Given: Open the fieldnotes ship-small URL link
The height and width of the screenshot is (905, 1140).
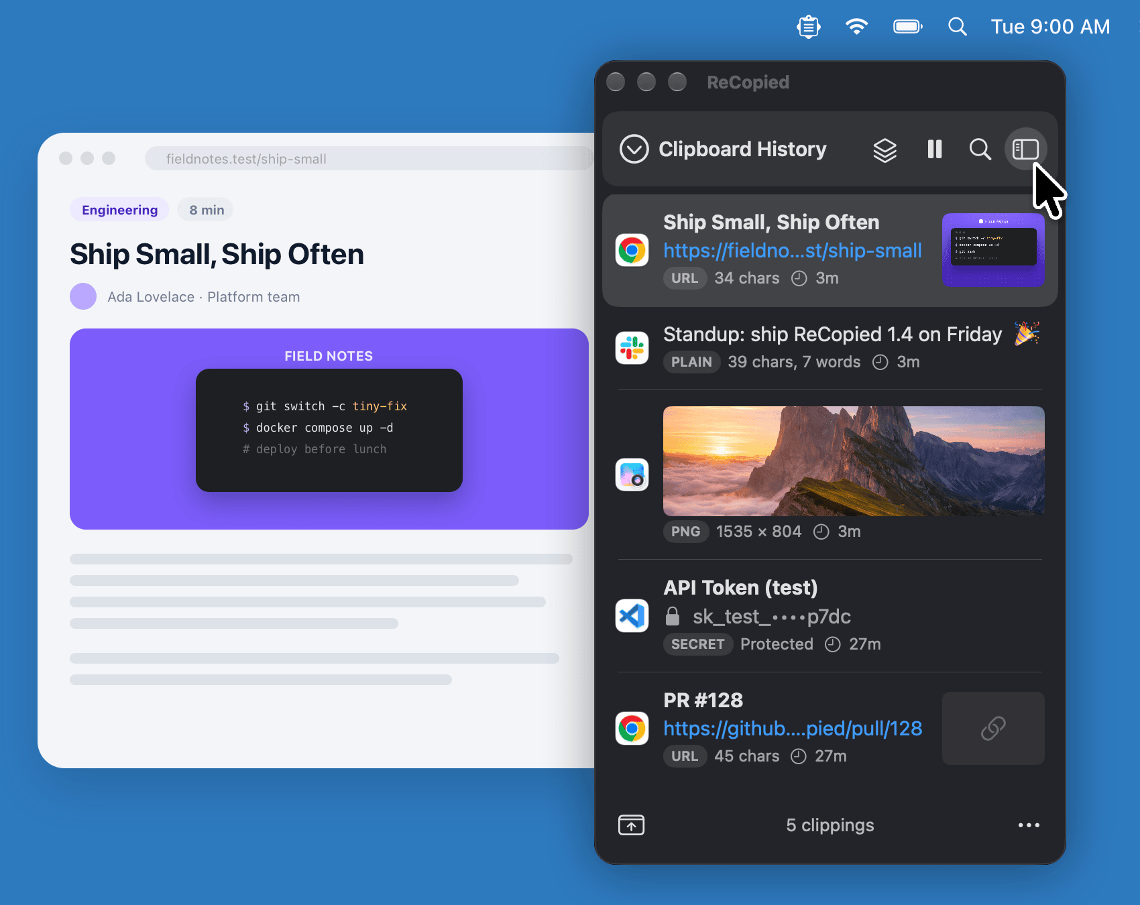Looking at the screenshot, I should 792,251.
